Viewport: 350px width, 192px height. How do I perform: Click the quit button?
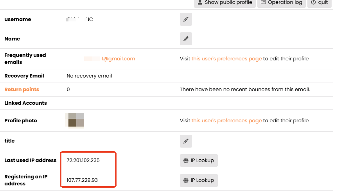pyautogui.click(x=319, y=2)
